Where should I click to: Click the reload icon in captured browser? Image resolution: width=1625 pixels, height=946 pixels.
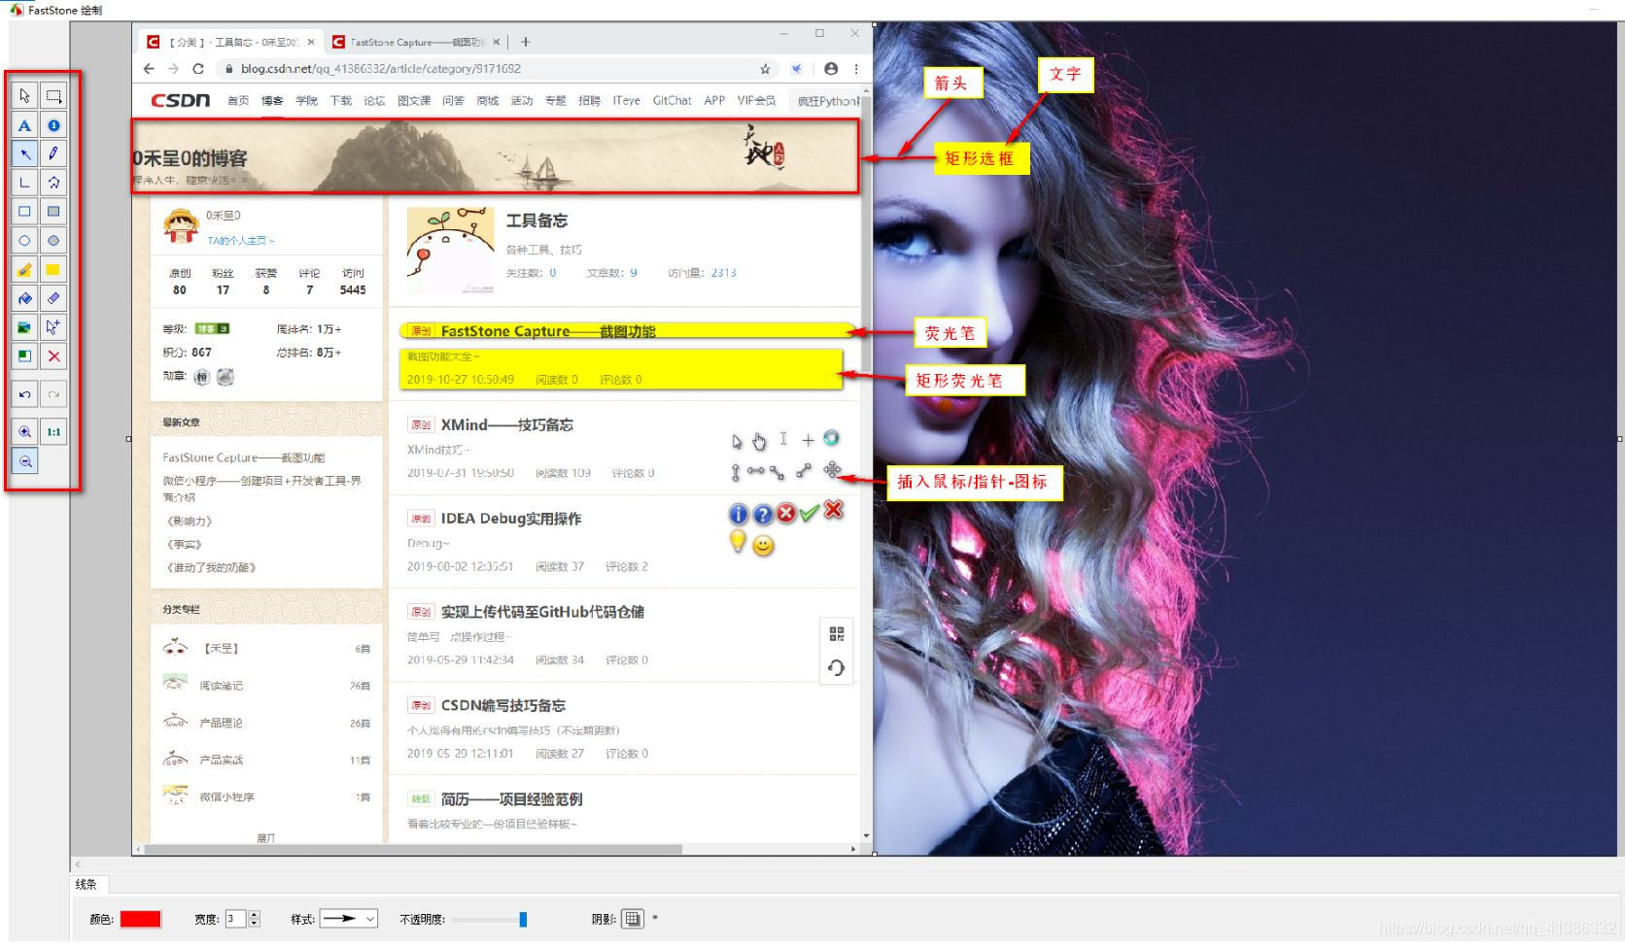point(198,69)
